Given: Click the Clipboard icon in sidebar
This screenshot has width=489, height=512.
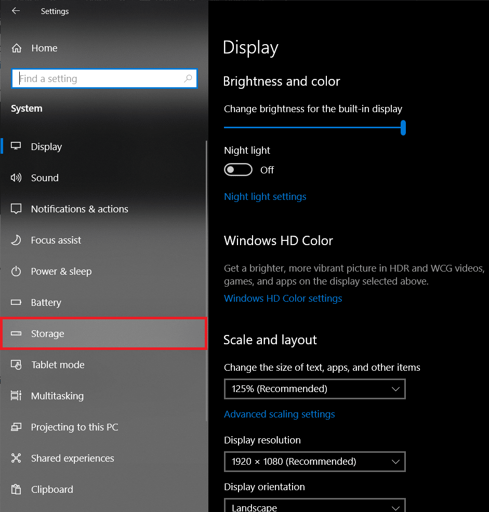Looking at the screenshot, I should coord(16,490).
